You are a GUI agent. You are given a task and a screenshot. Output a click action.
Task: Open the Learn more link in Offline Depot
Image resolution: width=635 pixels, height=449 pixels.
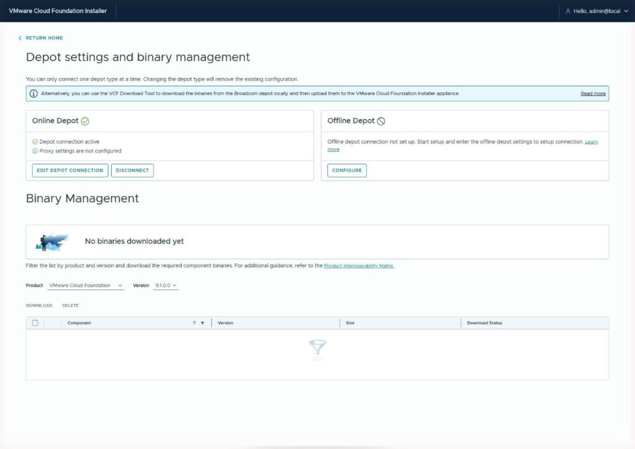(x=591, y=142)
